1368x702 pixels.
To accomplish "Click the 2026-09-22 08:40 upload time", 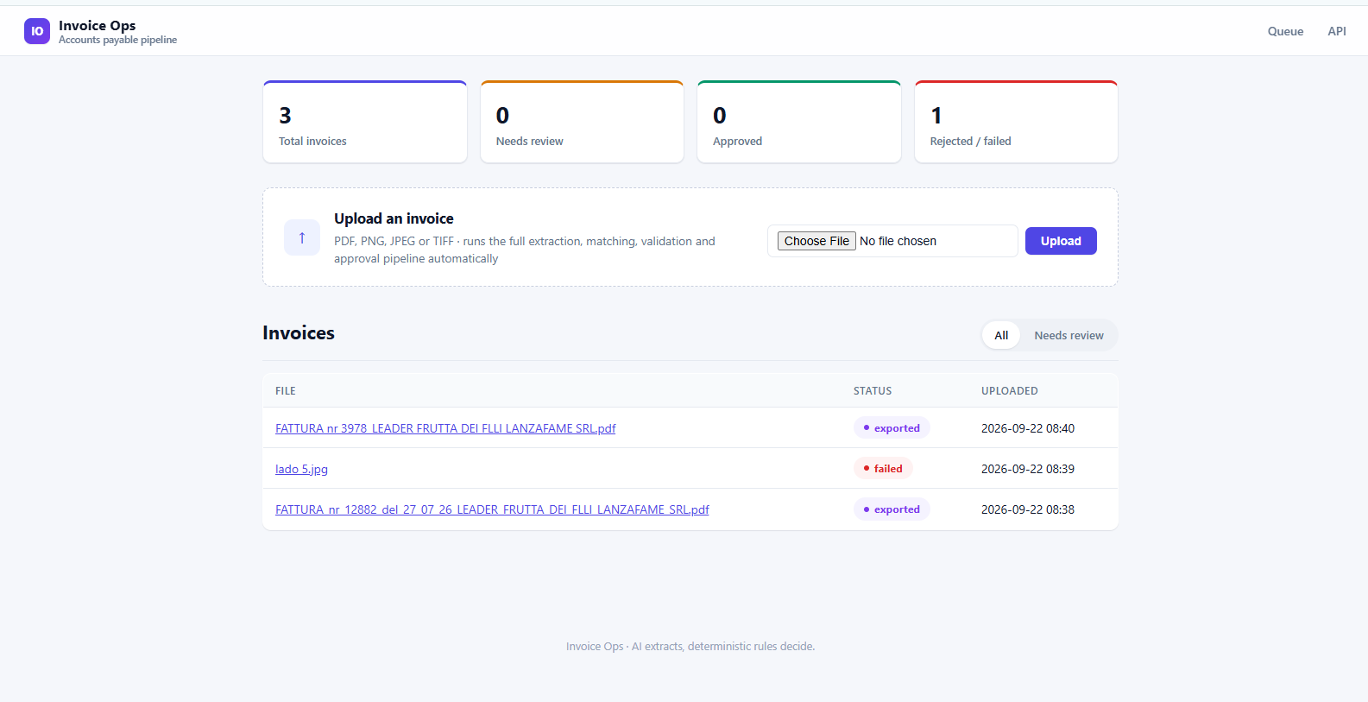I will (x=1028, y=428).
